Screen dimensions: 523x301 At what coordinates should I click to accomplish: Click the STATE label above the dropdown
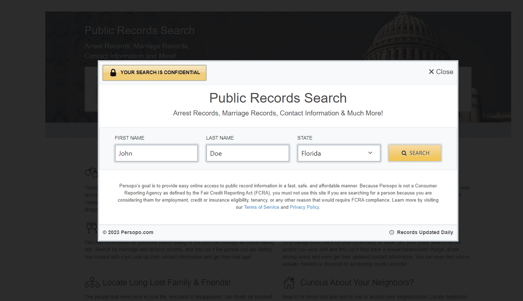click(x=305, y=138)
